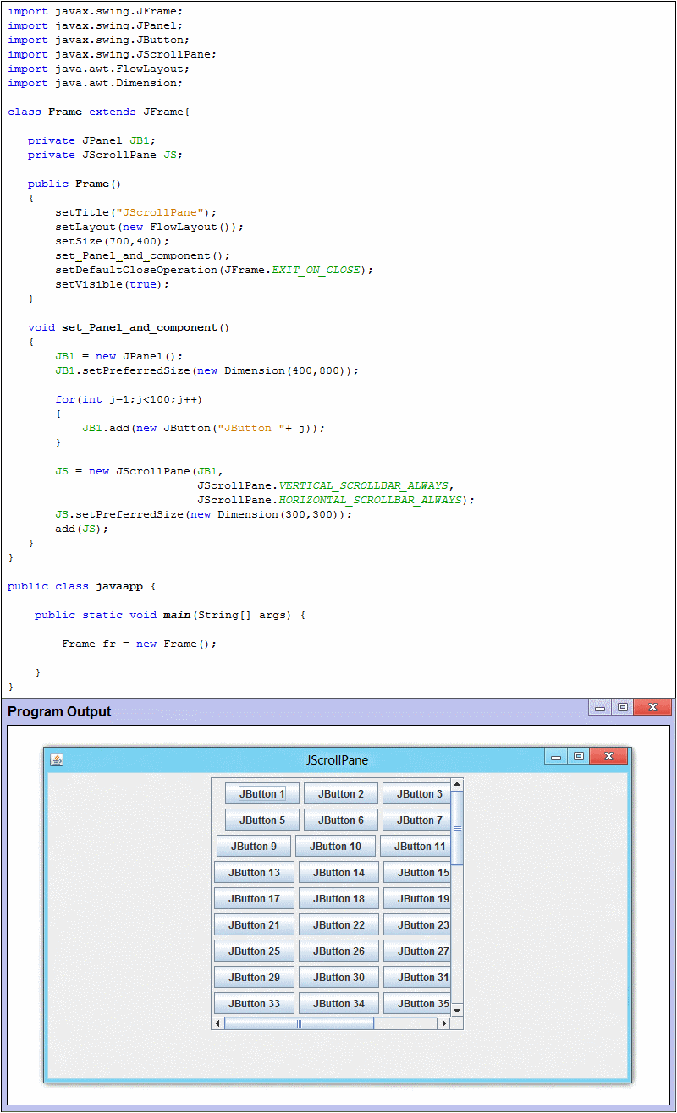Click the VERTICAL_SCROLLBAR_ALWAYS code text
Viewport: 677px width, 1113px height.
(366, 485)
